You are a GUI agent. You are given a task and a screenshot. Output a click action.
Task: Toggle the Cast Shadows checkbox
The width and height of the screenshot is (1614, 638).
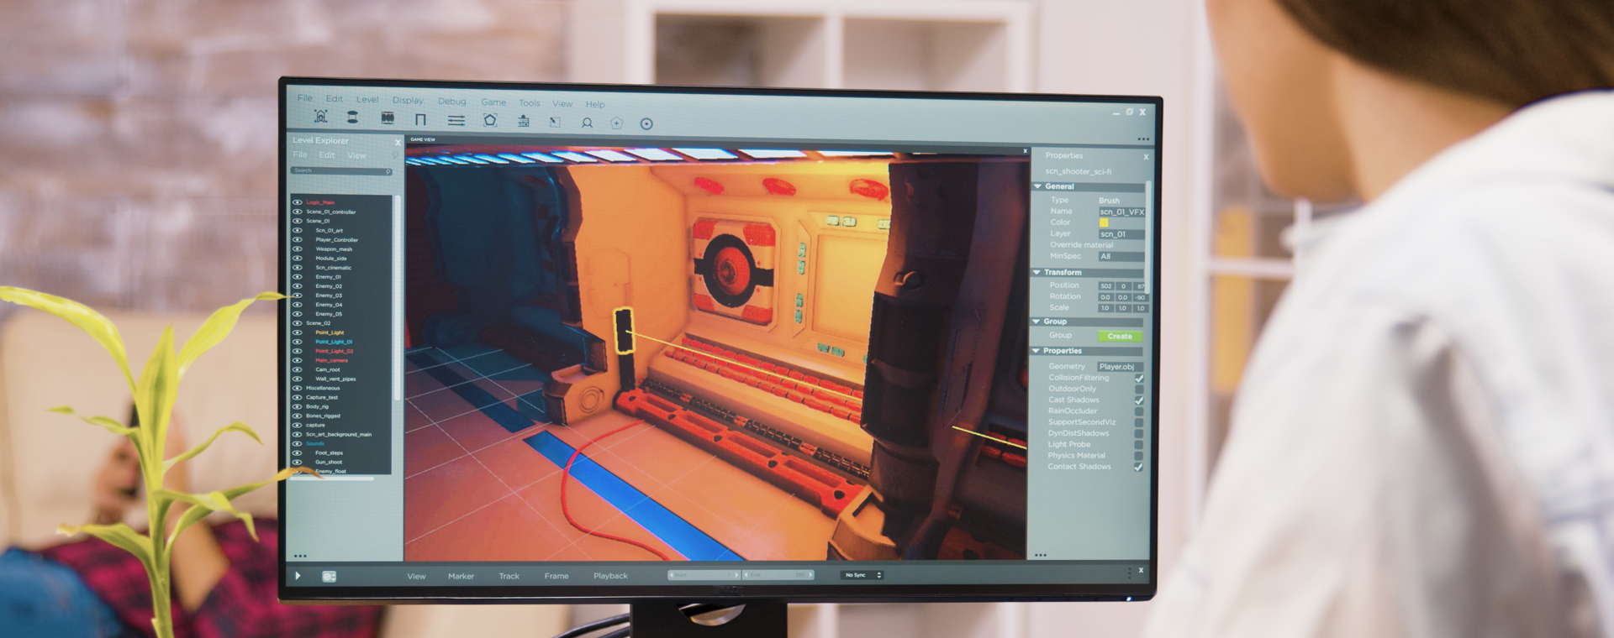[1139, 400]
